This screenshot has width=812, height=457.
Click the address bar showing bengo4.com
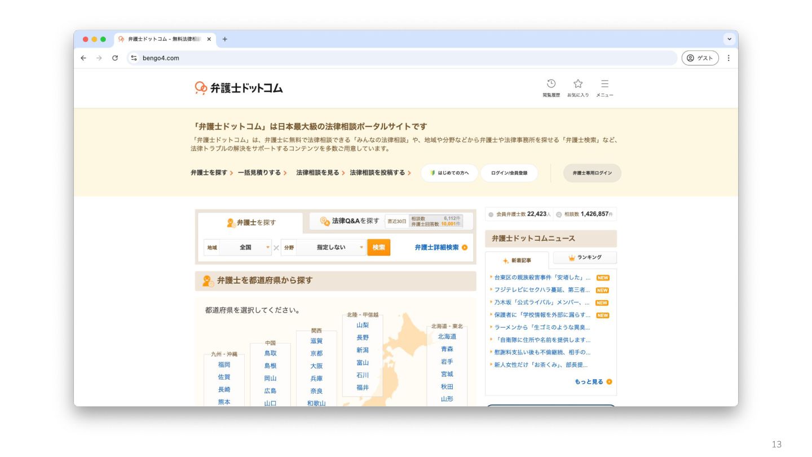[403, 58]
